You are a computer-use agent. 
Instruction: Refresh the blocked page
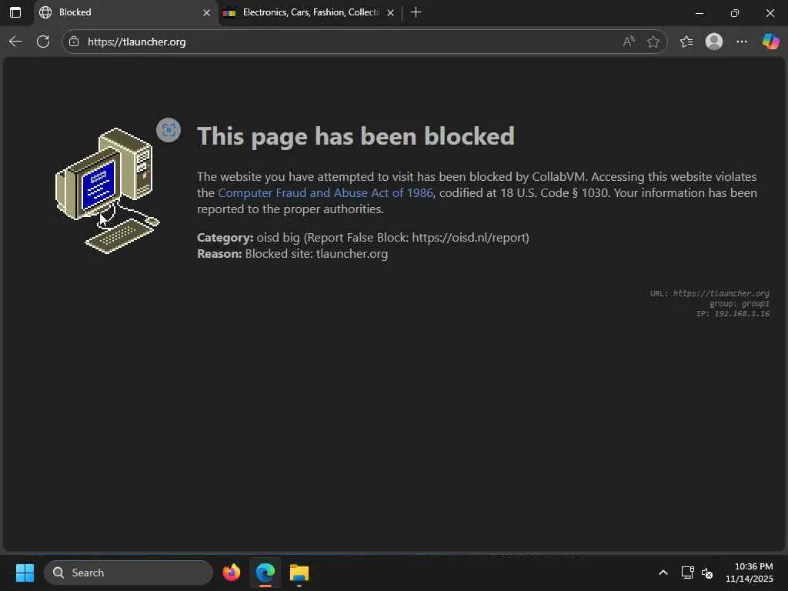click(43, 42)
